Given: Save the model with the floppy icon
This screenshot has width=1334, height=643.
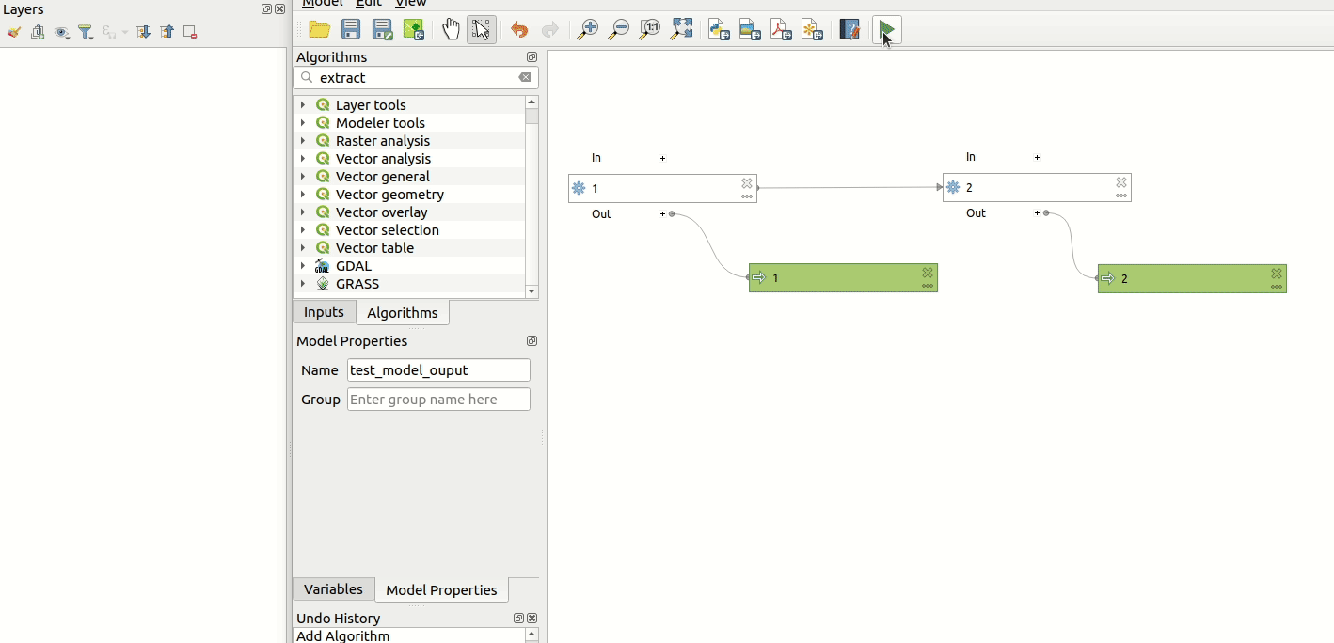Looking at the screenshot, I should pyautogui.click(x=351, y=30).
